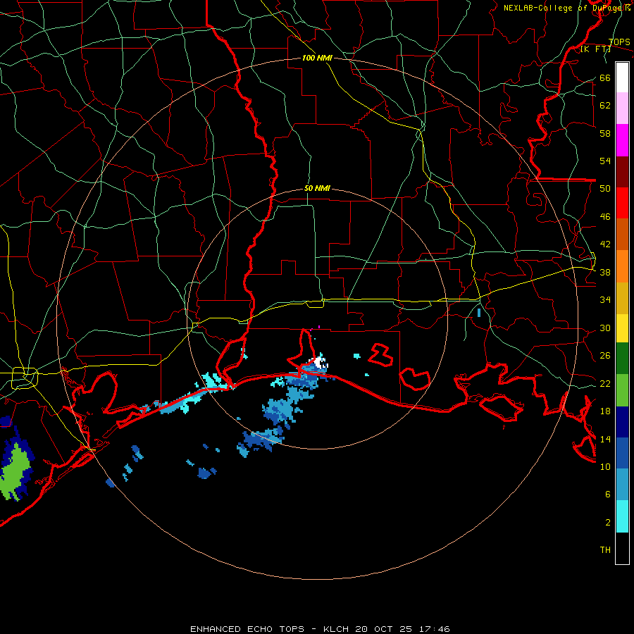Click the gold legend swatch
This screenshot has height=634, width=634.
pos(622,298)
